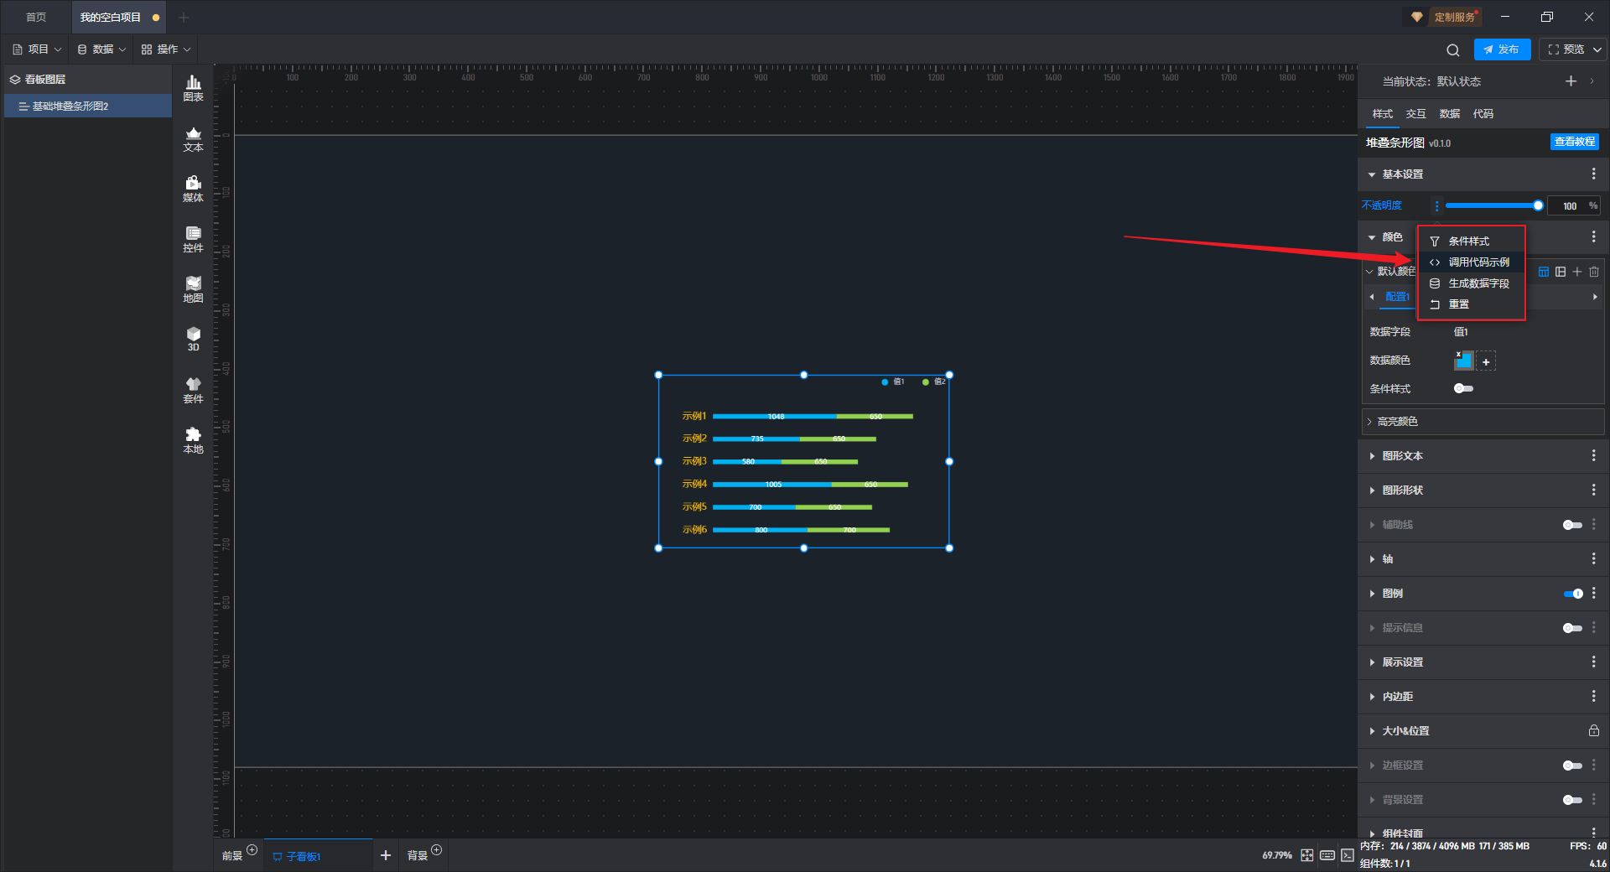The width and height of the screenshot is (1610, 872).
Task: Open the 本地 local component panel
Action: (193, 440)
